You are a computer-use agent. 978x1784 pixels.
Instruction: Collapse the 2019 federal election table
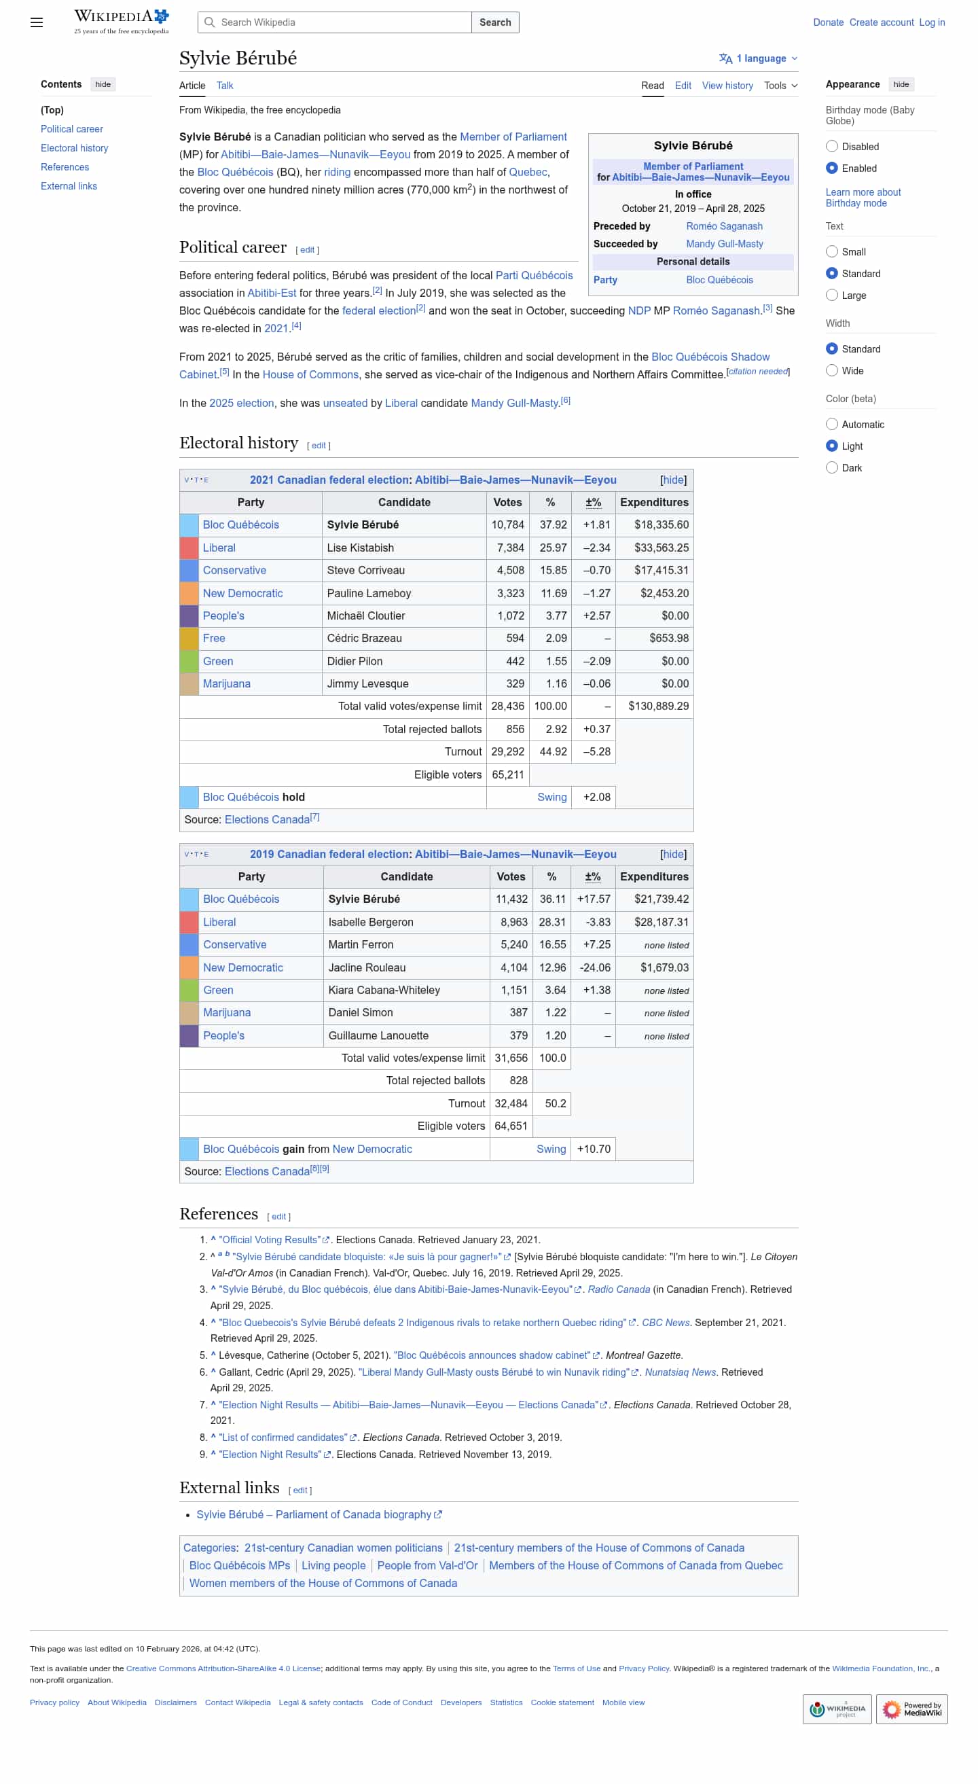click(674, 854)
